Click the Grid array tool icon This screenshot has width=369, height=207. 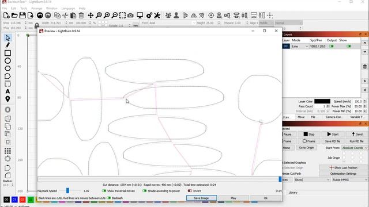point(7,151)
